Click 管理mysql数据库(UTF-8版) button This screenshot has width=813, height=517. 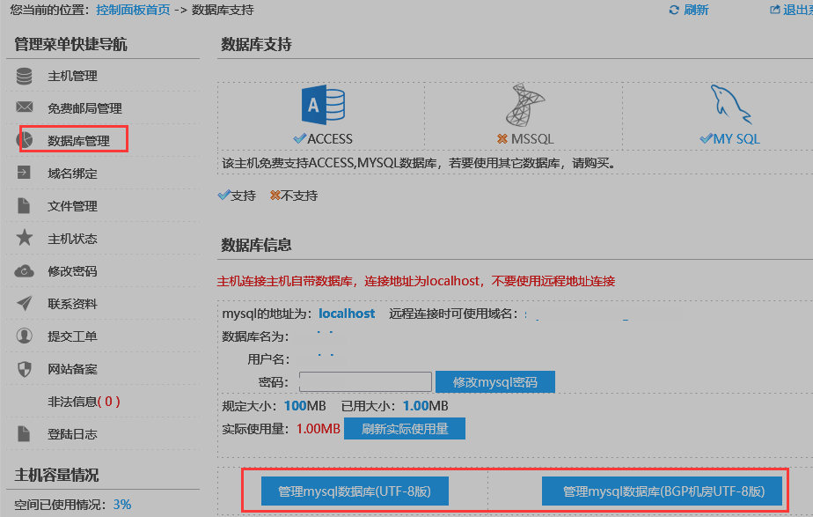click(x=354, y=491)
